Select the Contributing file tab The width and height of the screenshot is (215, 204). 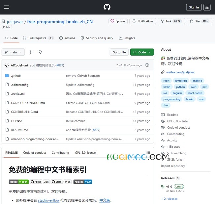coord(60,153)
